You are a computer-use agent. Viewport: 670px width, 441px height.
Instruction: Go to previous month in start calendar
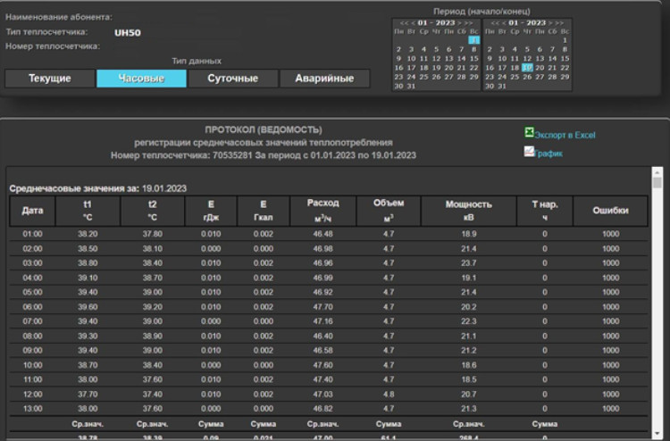(x=414, y=23)
